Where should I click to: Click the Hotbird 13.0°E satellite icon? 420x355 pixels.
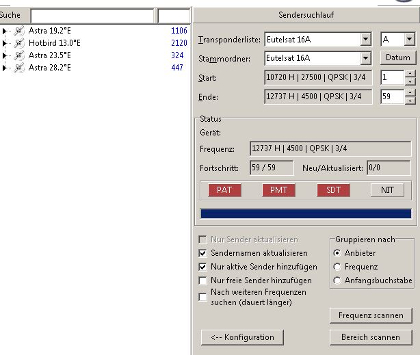pos(19,43)
